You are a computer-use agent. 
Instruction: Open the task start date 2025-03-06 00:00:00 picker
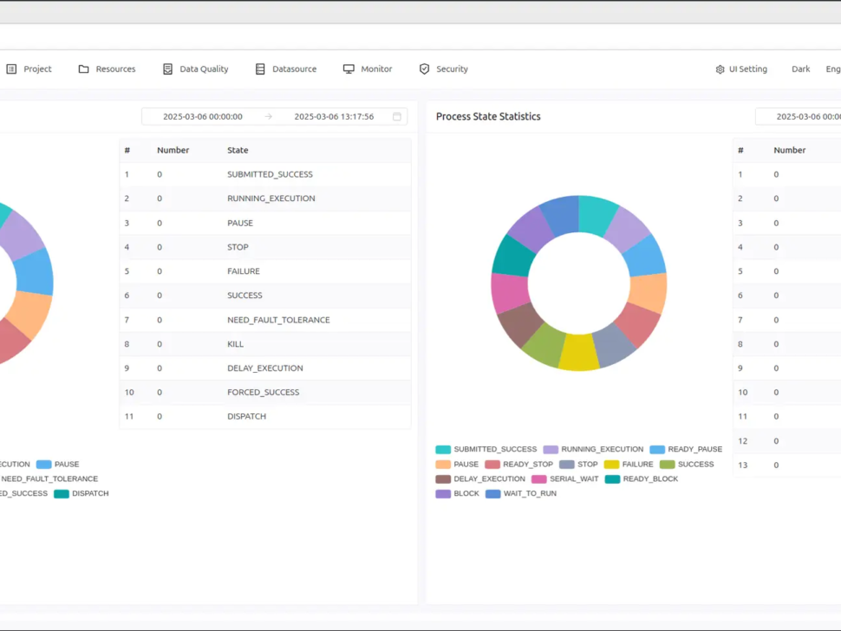pos(203,116)
